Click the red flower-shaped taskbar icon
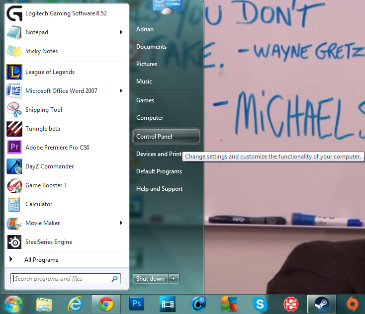 tap(291, 304)
